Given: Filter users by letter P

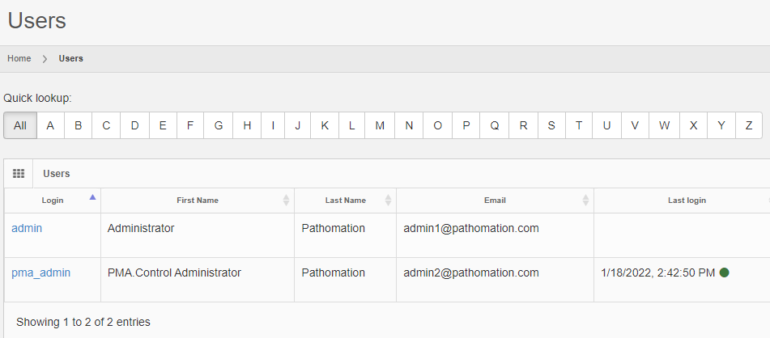Looking at the screenshot, I should pyautogui.click(x=466, y=125).
